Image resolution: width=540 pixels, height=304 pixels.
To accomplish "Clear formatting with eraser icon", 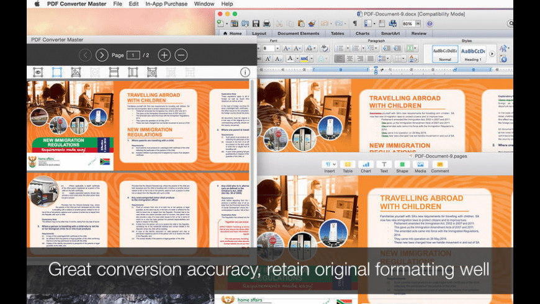I will 324,48.
